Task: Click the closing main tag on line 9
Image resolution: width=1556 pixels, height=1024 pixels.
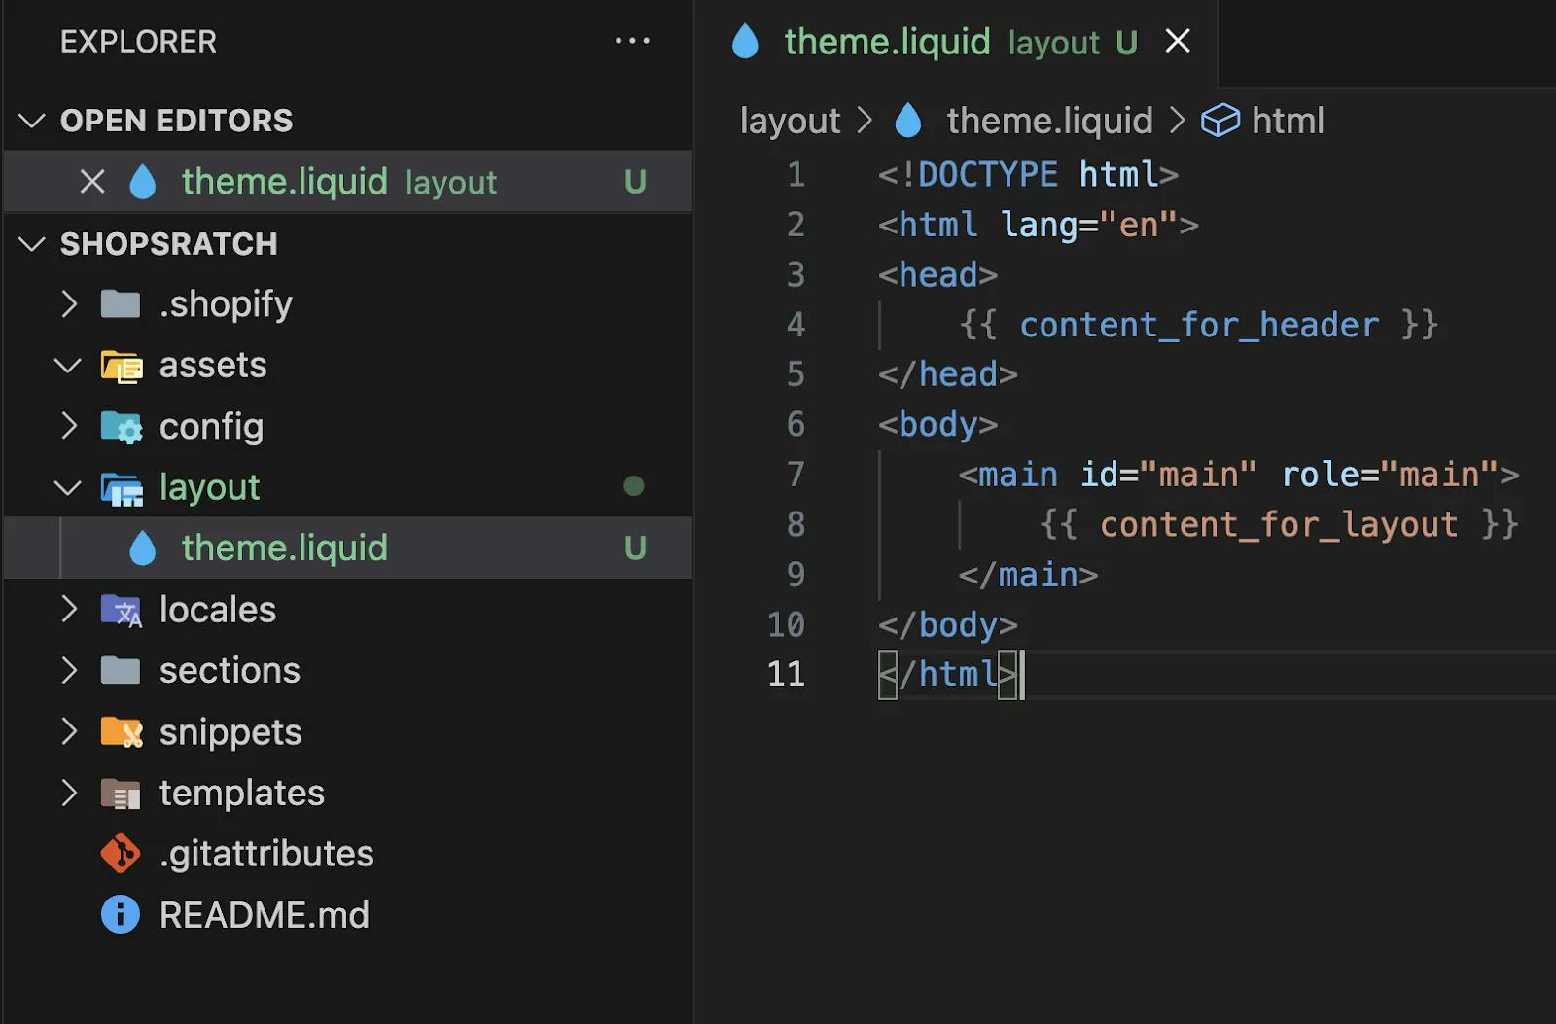Action: 1028,575
